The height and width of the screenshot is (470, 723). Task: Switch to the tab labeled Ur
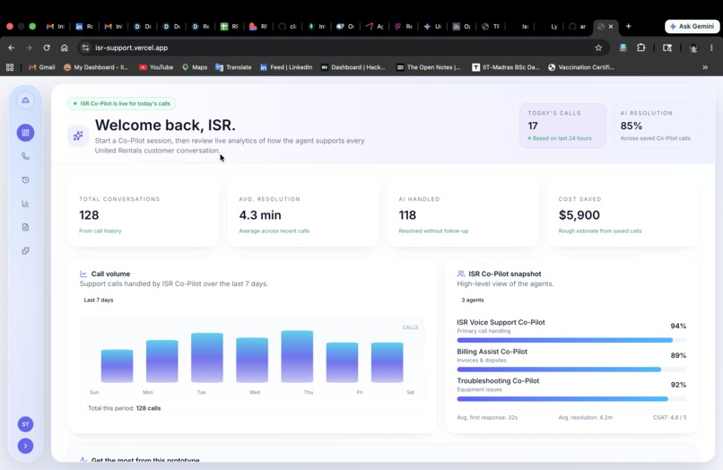click(x=432, y=26)
